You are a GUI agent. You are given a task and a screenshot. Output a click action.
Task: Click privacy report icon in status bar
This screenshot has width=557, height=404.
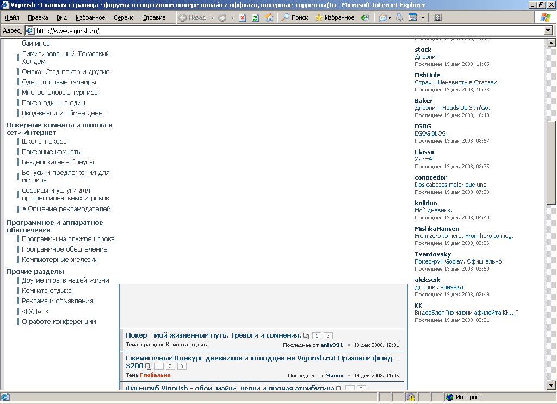tap(411, 397)
